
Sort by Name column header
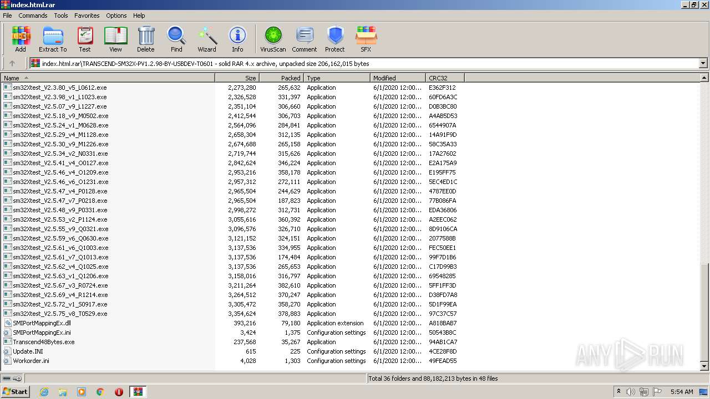108,78
